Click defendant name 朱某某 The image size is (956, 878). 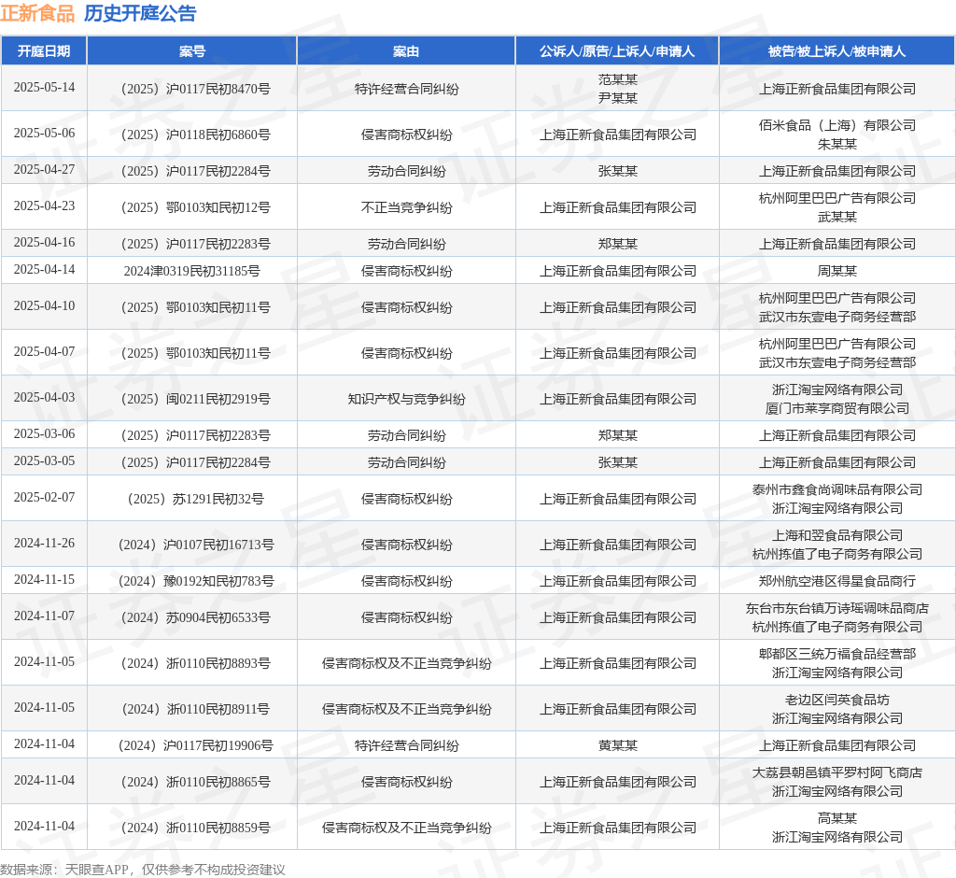point(837,145)
